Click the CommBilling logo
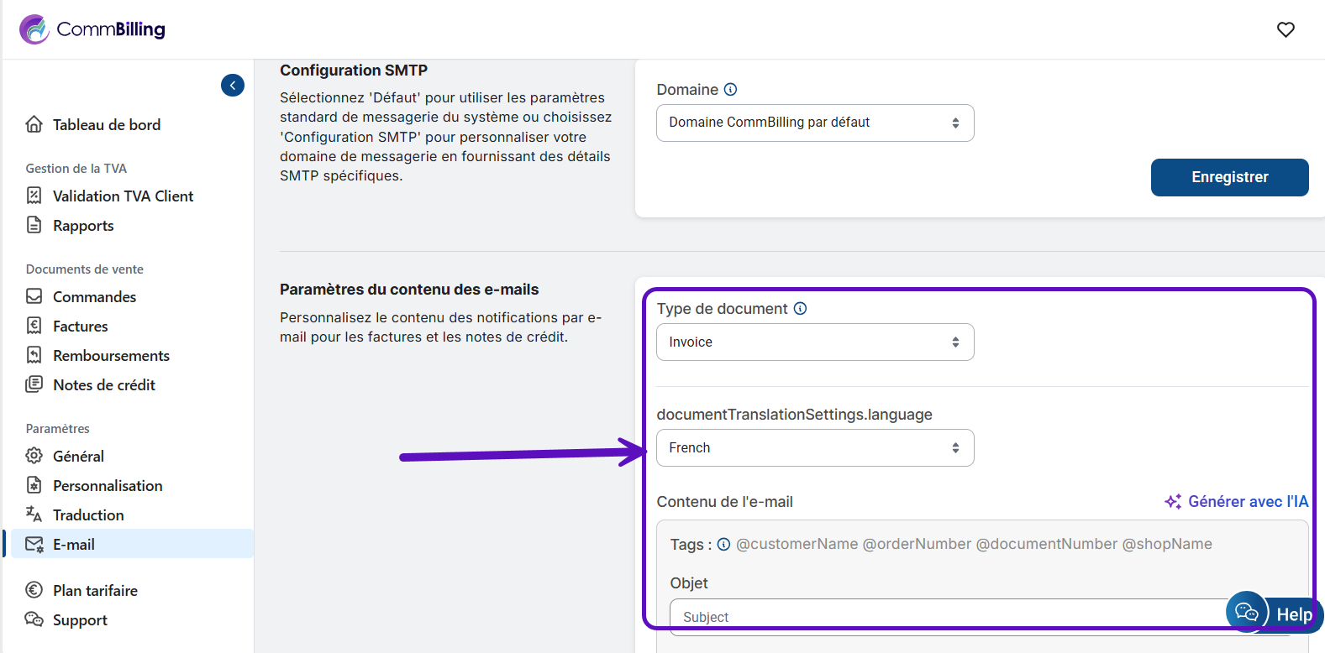This screenshot has width=1325, height=653. coord(92,29)
